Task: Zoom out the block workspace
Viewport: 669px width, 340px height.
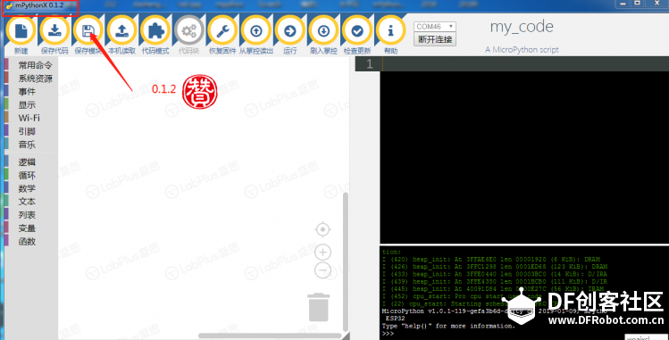Action: (323, 270)
